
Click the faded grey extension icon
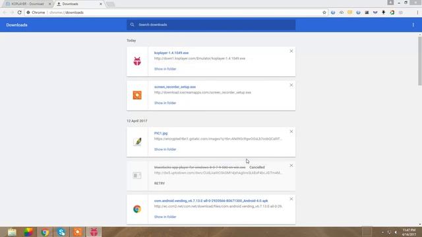point(400,13)
